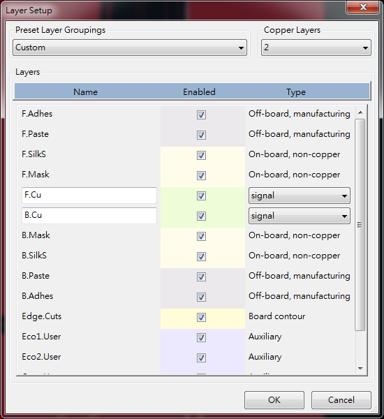Close the Layer Setup dialog window
This screenshot has width=384, height=419.
click(x=362, y=7)
